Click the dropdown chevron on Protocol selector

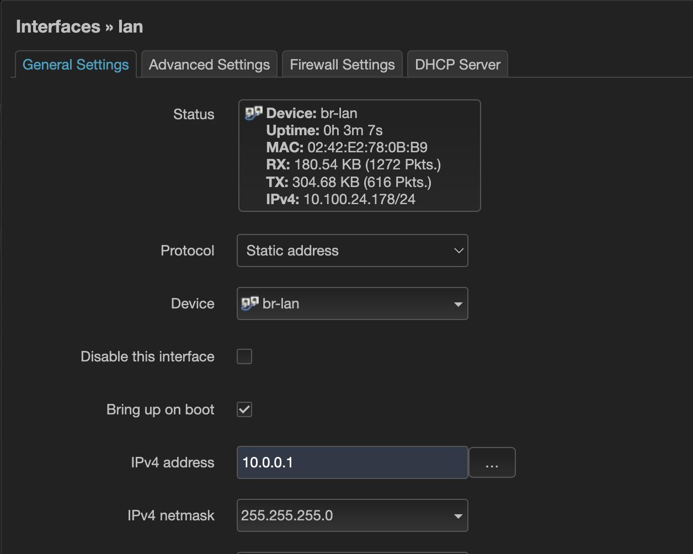coord(458,251)
